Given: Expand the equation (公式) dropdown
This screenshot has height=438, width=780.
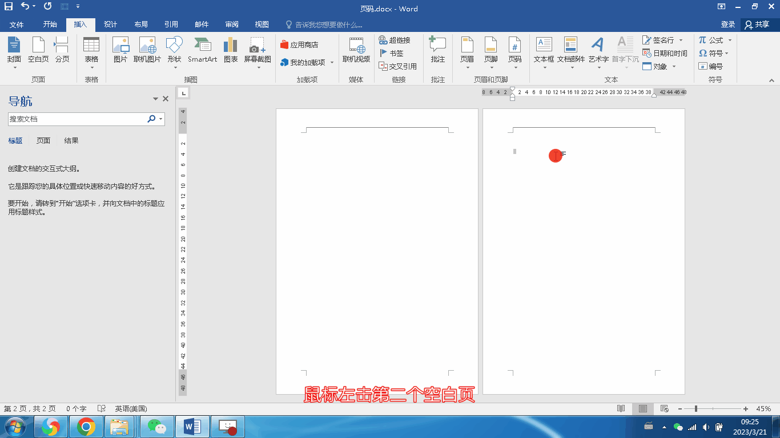Looking at the screenshot, I should (730, 40).
